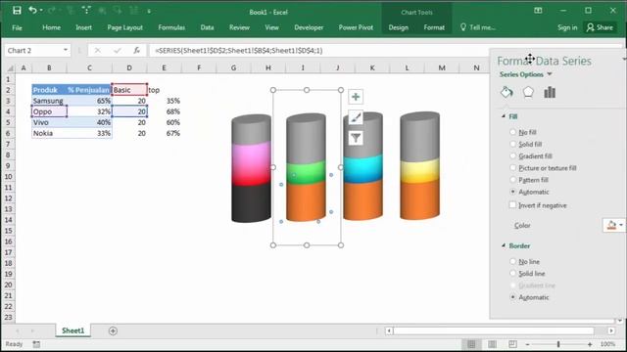Open the Chart Elements plus button
Viewport: 627px width, 352px height.
click(x=356, y=97)
